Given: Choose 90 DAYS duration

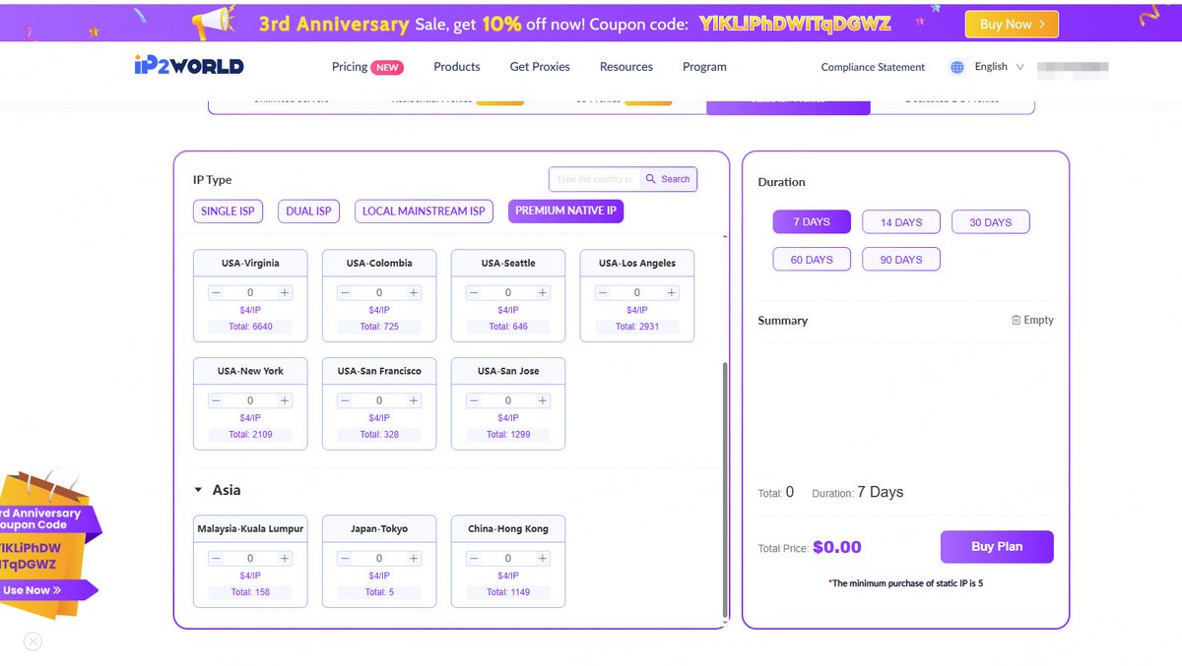Looking at the screenshot, I should point(901,260).
